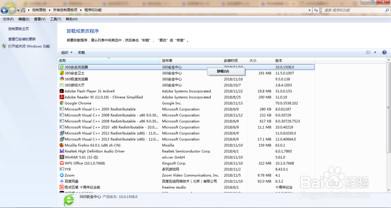This screenshot has width=391, height=208.
Task: Click the 卸载 toolbar button
Action: click(82, 53)
